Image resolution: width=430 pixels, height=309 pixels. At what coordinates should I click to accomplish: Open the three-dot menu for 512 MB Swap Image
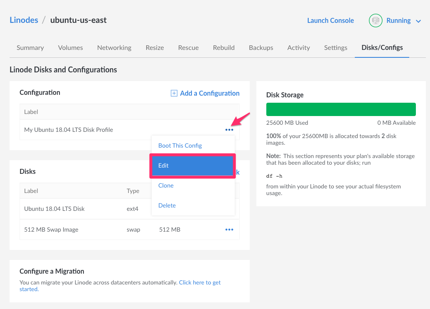tap(229, 230)
